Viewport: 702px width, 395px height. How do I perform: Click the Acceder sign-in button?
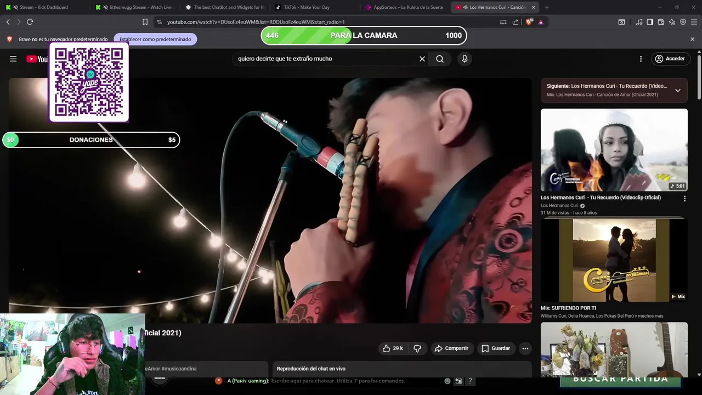pyautogui.click(x=670, y=59)
